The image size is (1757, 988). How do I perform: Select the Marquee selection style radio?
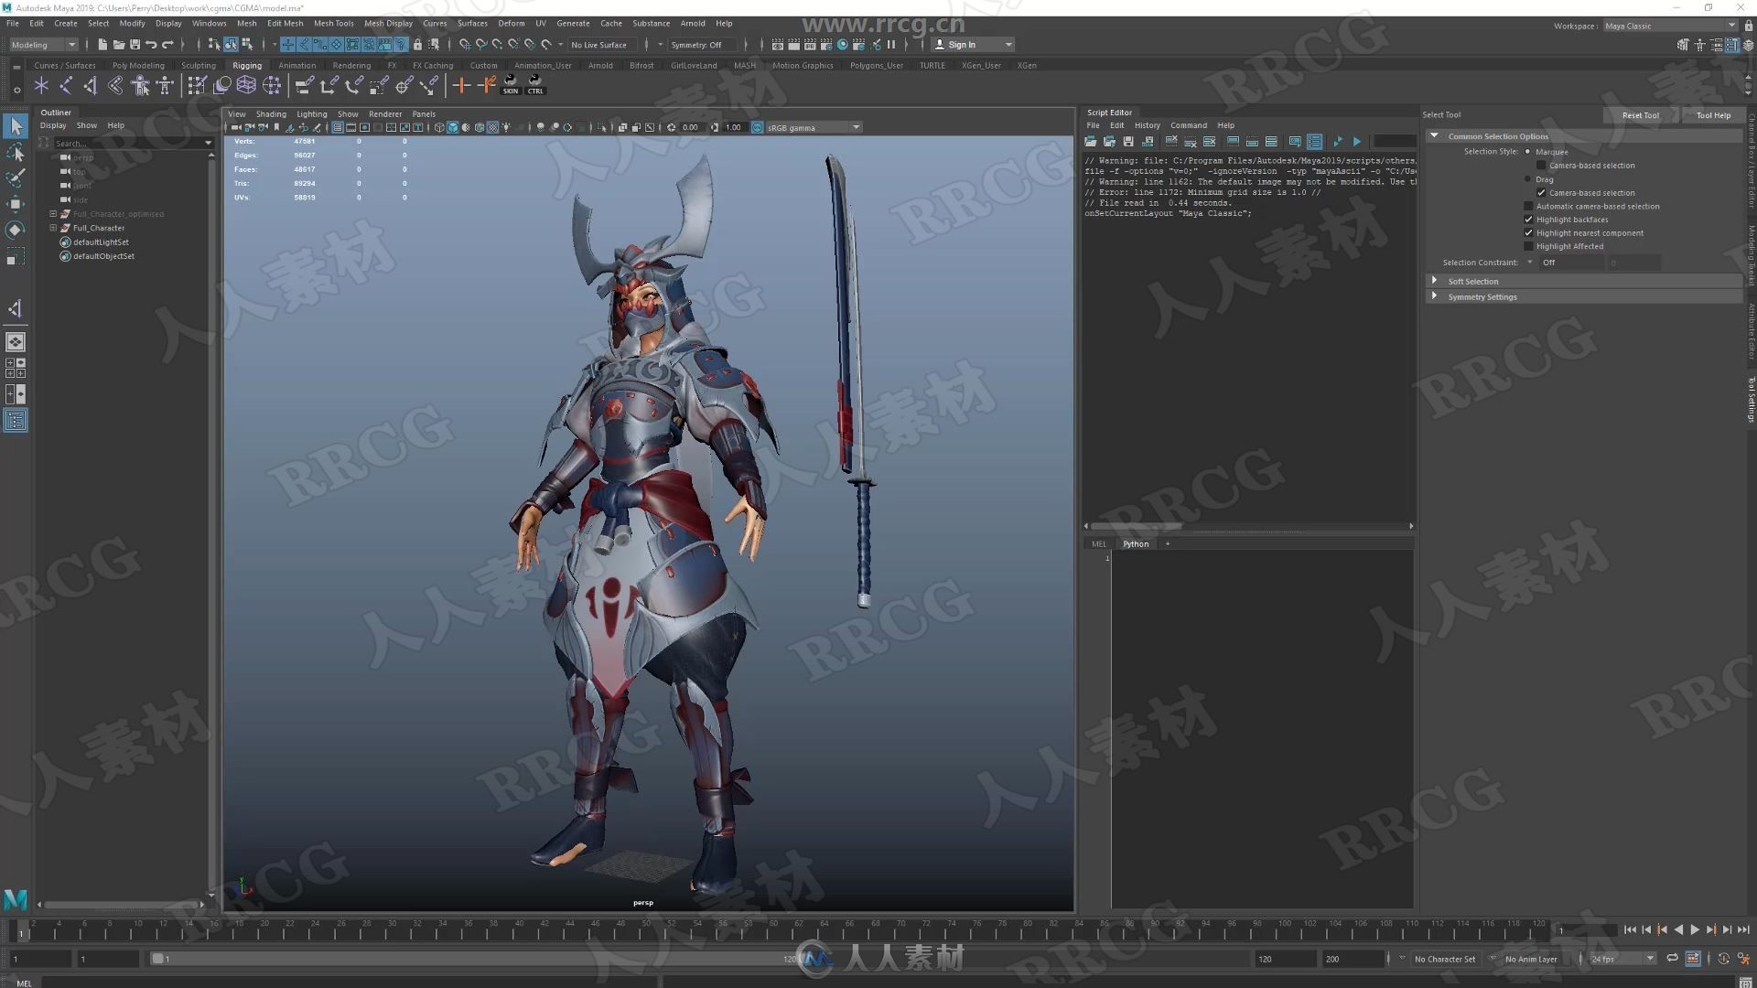click(x=1527, y=151)
